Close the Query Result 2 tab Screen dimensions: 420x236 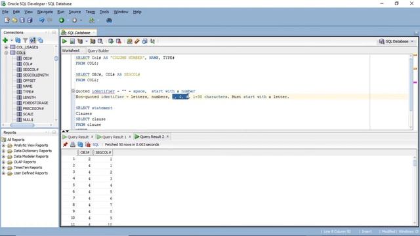tap(168, 136)
